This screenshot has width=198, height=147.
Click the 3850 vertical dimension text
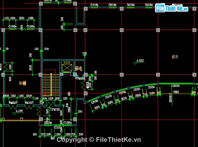(x=69, y=109)
